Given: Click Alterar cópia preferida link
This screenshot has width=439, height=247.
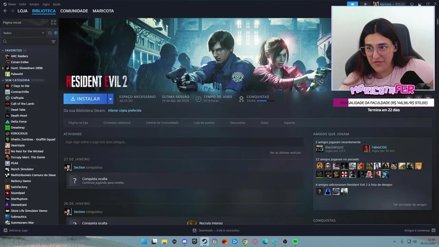Looking at the screenshot, I should (x=124, y=110).
